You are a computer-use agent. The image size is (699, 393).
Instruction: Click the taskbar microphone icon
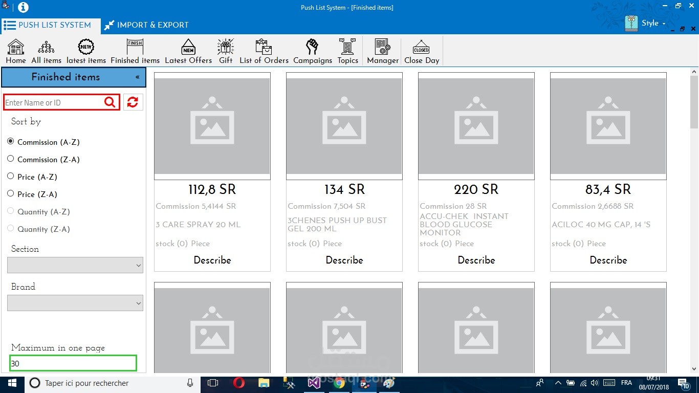(190, 383)
